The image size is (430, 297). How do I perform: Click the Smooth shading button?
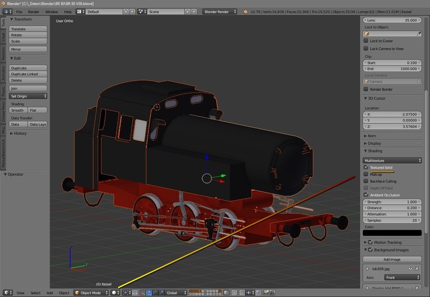18,110
